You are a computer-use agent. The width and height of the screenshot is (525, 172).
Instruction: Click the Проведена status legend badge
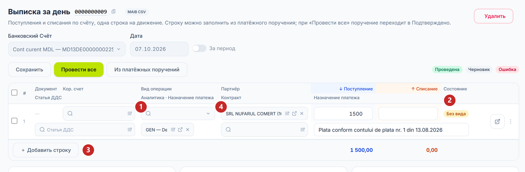pos(447,69)
